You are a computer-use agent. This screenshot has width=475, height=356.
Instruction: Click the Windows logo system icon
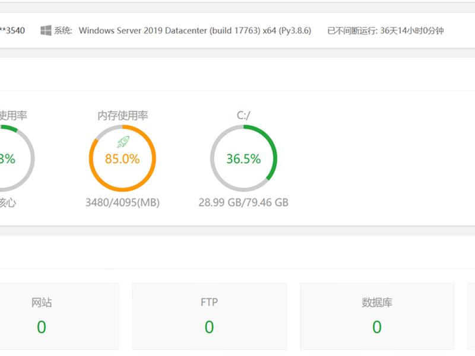pyautogui.click(x=46, y=30)
